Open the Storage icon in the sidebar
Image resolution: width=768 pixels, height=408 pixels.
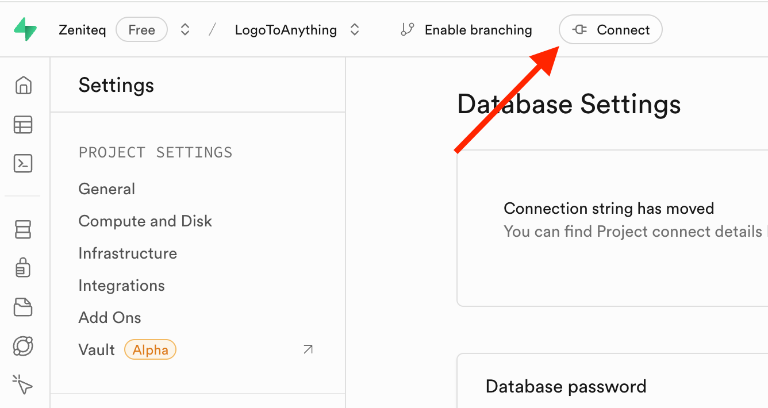point(22,307)
